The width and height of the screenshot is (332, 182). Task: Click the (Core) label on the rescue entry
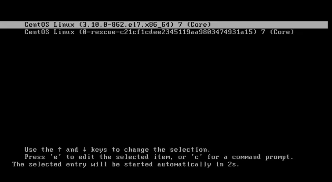[282, 32]
